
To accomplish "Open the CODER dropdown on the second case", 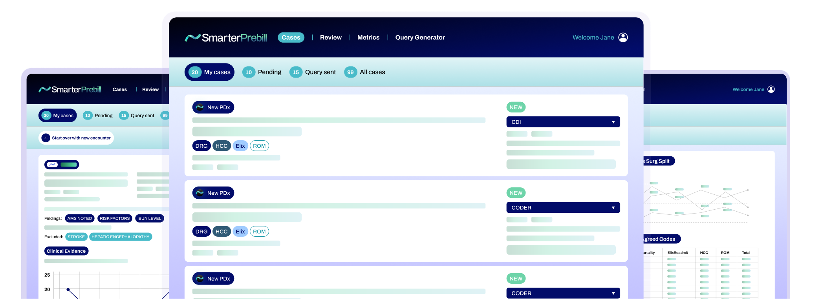I will point(563,208).
